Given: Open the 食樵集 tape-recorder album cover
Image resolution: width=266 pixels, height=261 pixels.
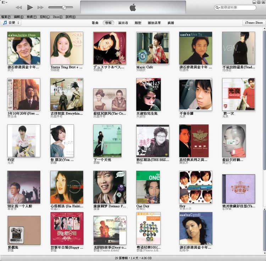Looking at the screenshot, I should [x=24, y=230].
